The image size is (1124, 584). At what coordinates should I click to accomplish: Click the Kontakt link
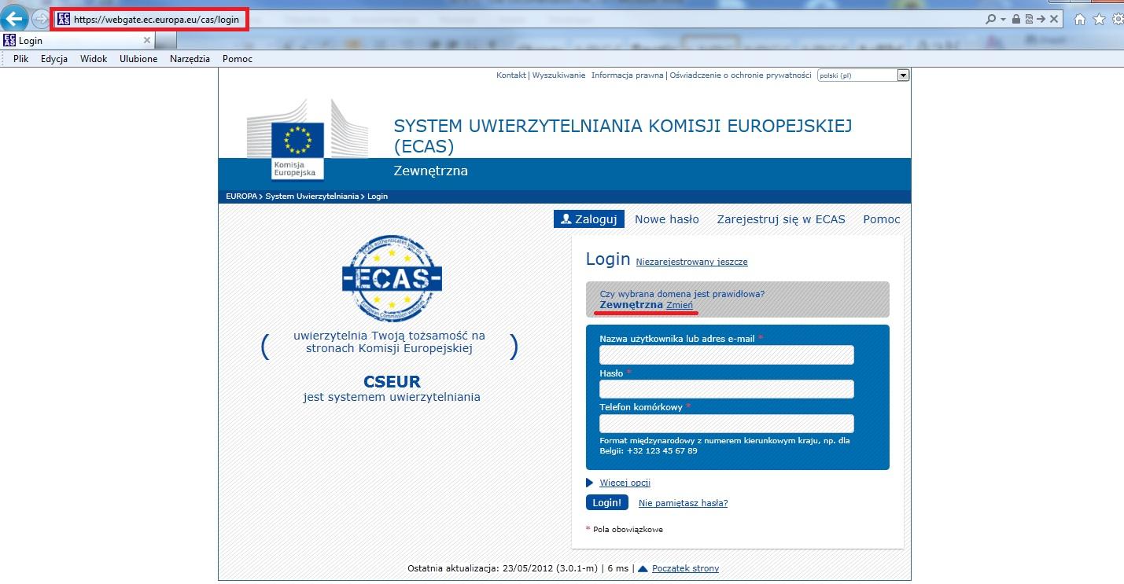click(x=511, y=75)
